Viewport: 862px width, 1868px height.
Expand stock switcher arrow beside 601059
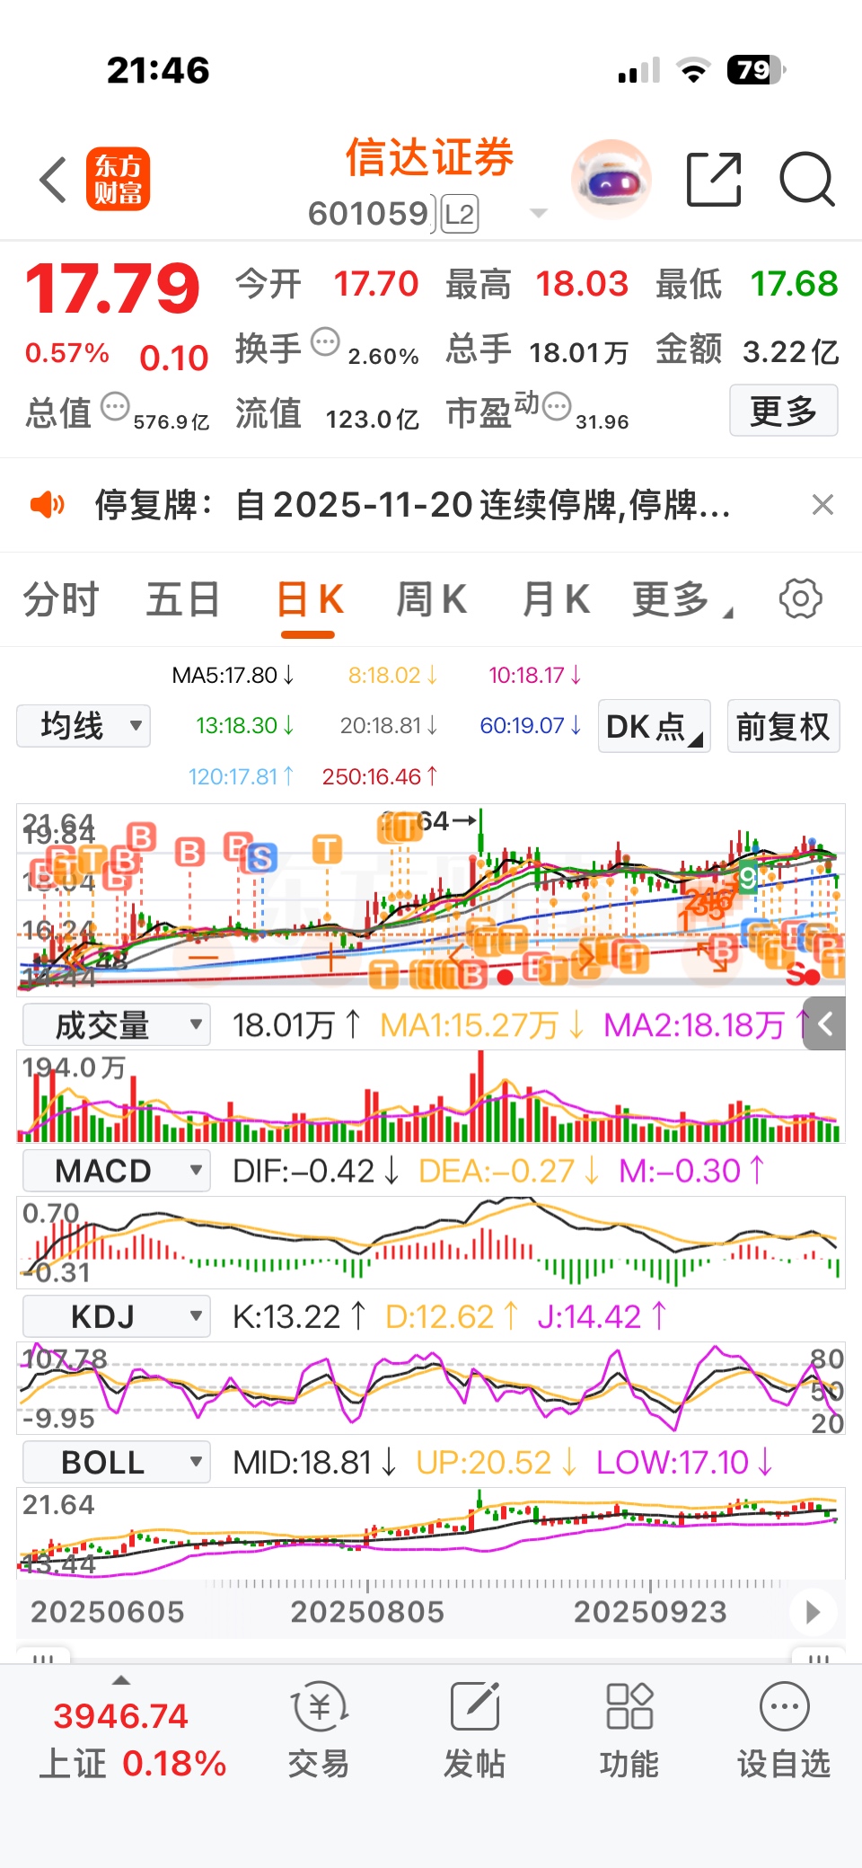pos(539,214)
